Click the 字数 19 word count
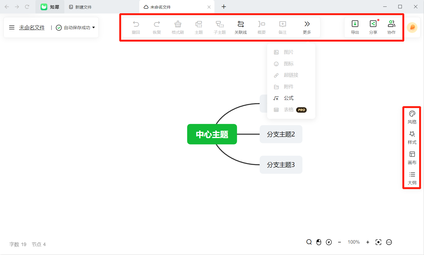Screen dimensions: 424x255 pos(18,244)
